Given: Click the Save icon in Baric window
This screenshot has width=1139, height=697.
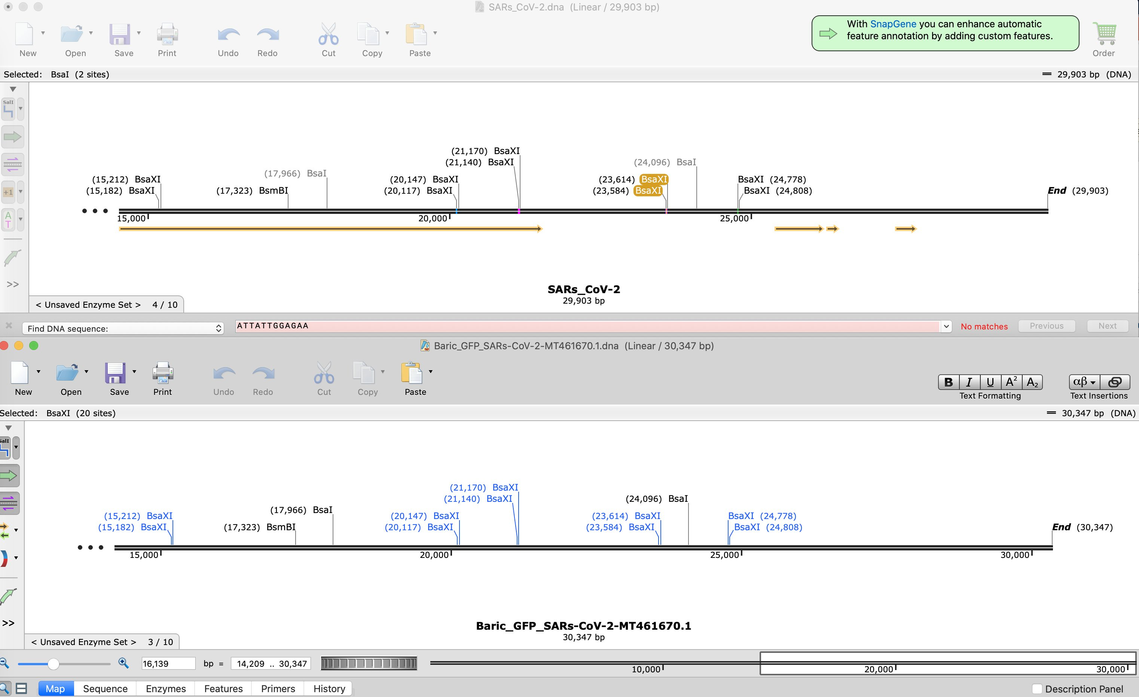Looking at the screenshot, I should 116,373.
